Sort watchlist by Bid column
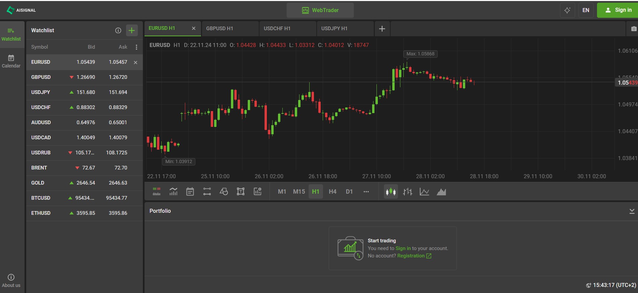The width and height of the screenshot is (638, 293). [x=91, y=47]
